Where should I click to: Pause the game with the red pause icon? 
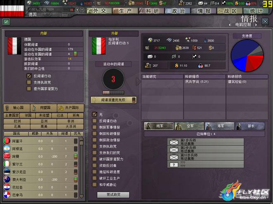[72, 10]
